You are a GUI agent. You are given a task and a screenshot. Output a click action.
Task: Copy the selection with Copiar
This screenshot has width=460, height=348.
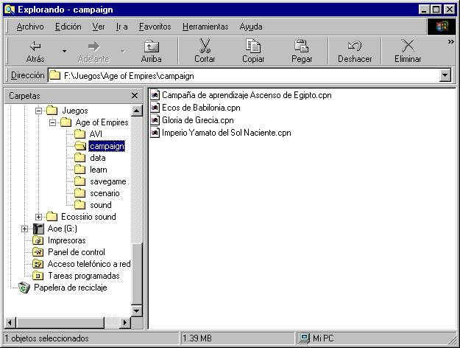[x=253, y=51]
